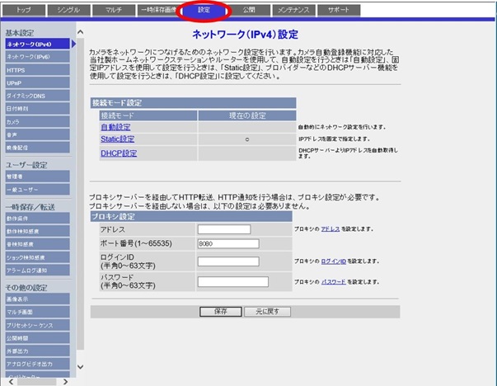This screenshot has height=386, width=497.
Task: Open the proxy アドレス help link
Action: tap(331, 229)
